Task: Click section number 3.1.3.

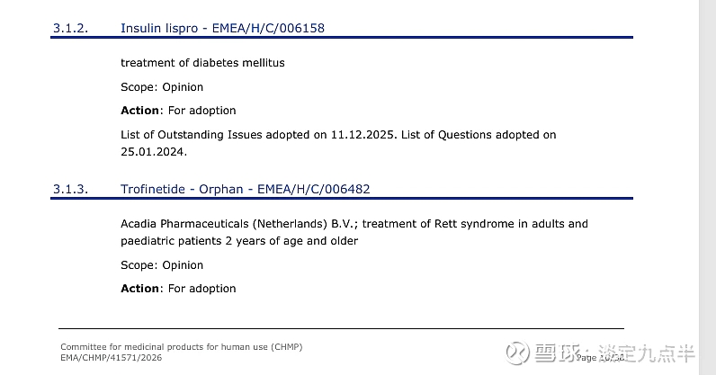Action: pyautogui.click(x=70, y=189)
